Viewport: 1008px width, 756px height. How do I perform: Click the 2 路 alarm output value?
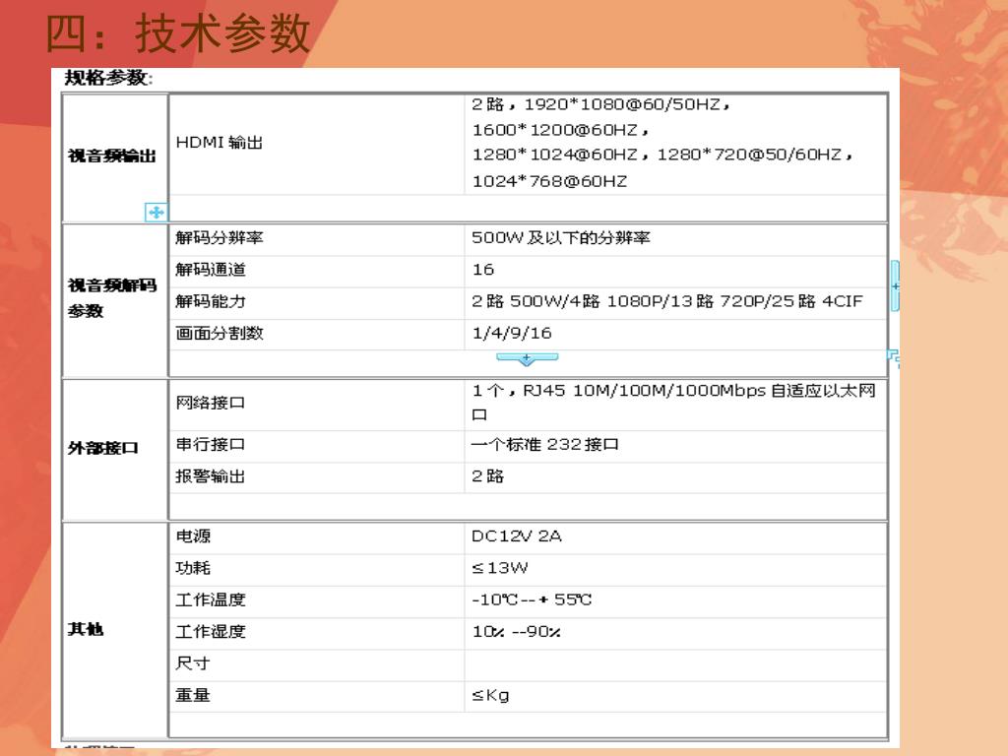[x=488, y=476]
